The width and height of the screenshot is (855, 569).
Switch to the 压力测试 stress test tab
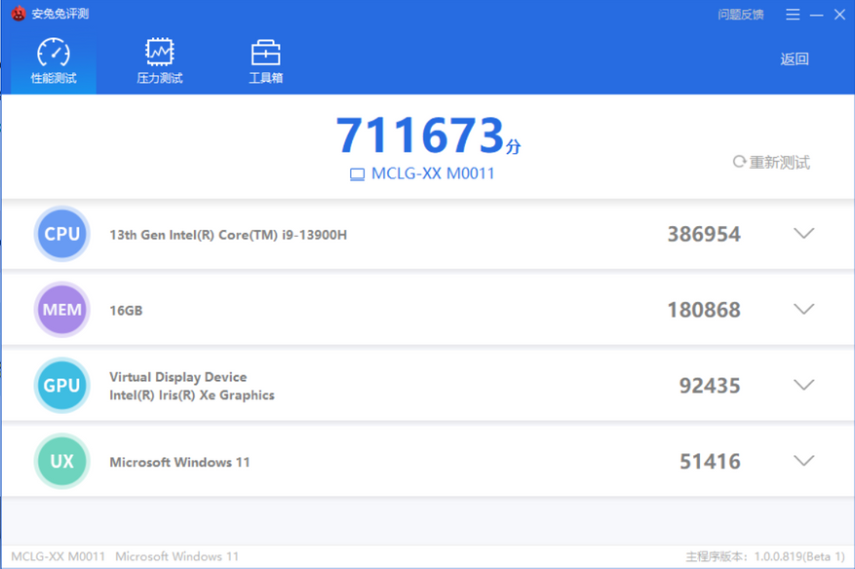click(160, 61)
